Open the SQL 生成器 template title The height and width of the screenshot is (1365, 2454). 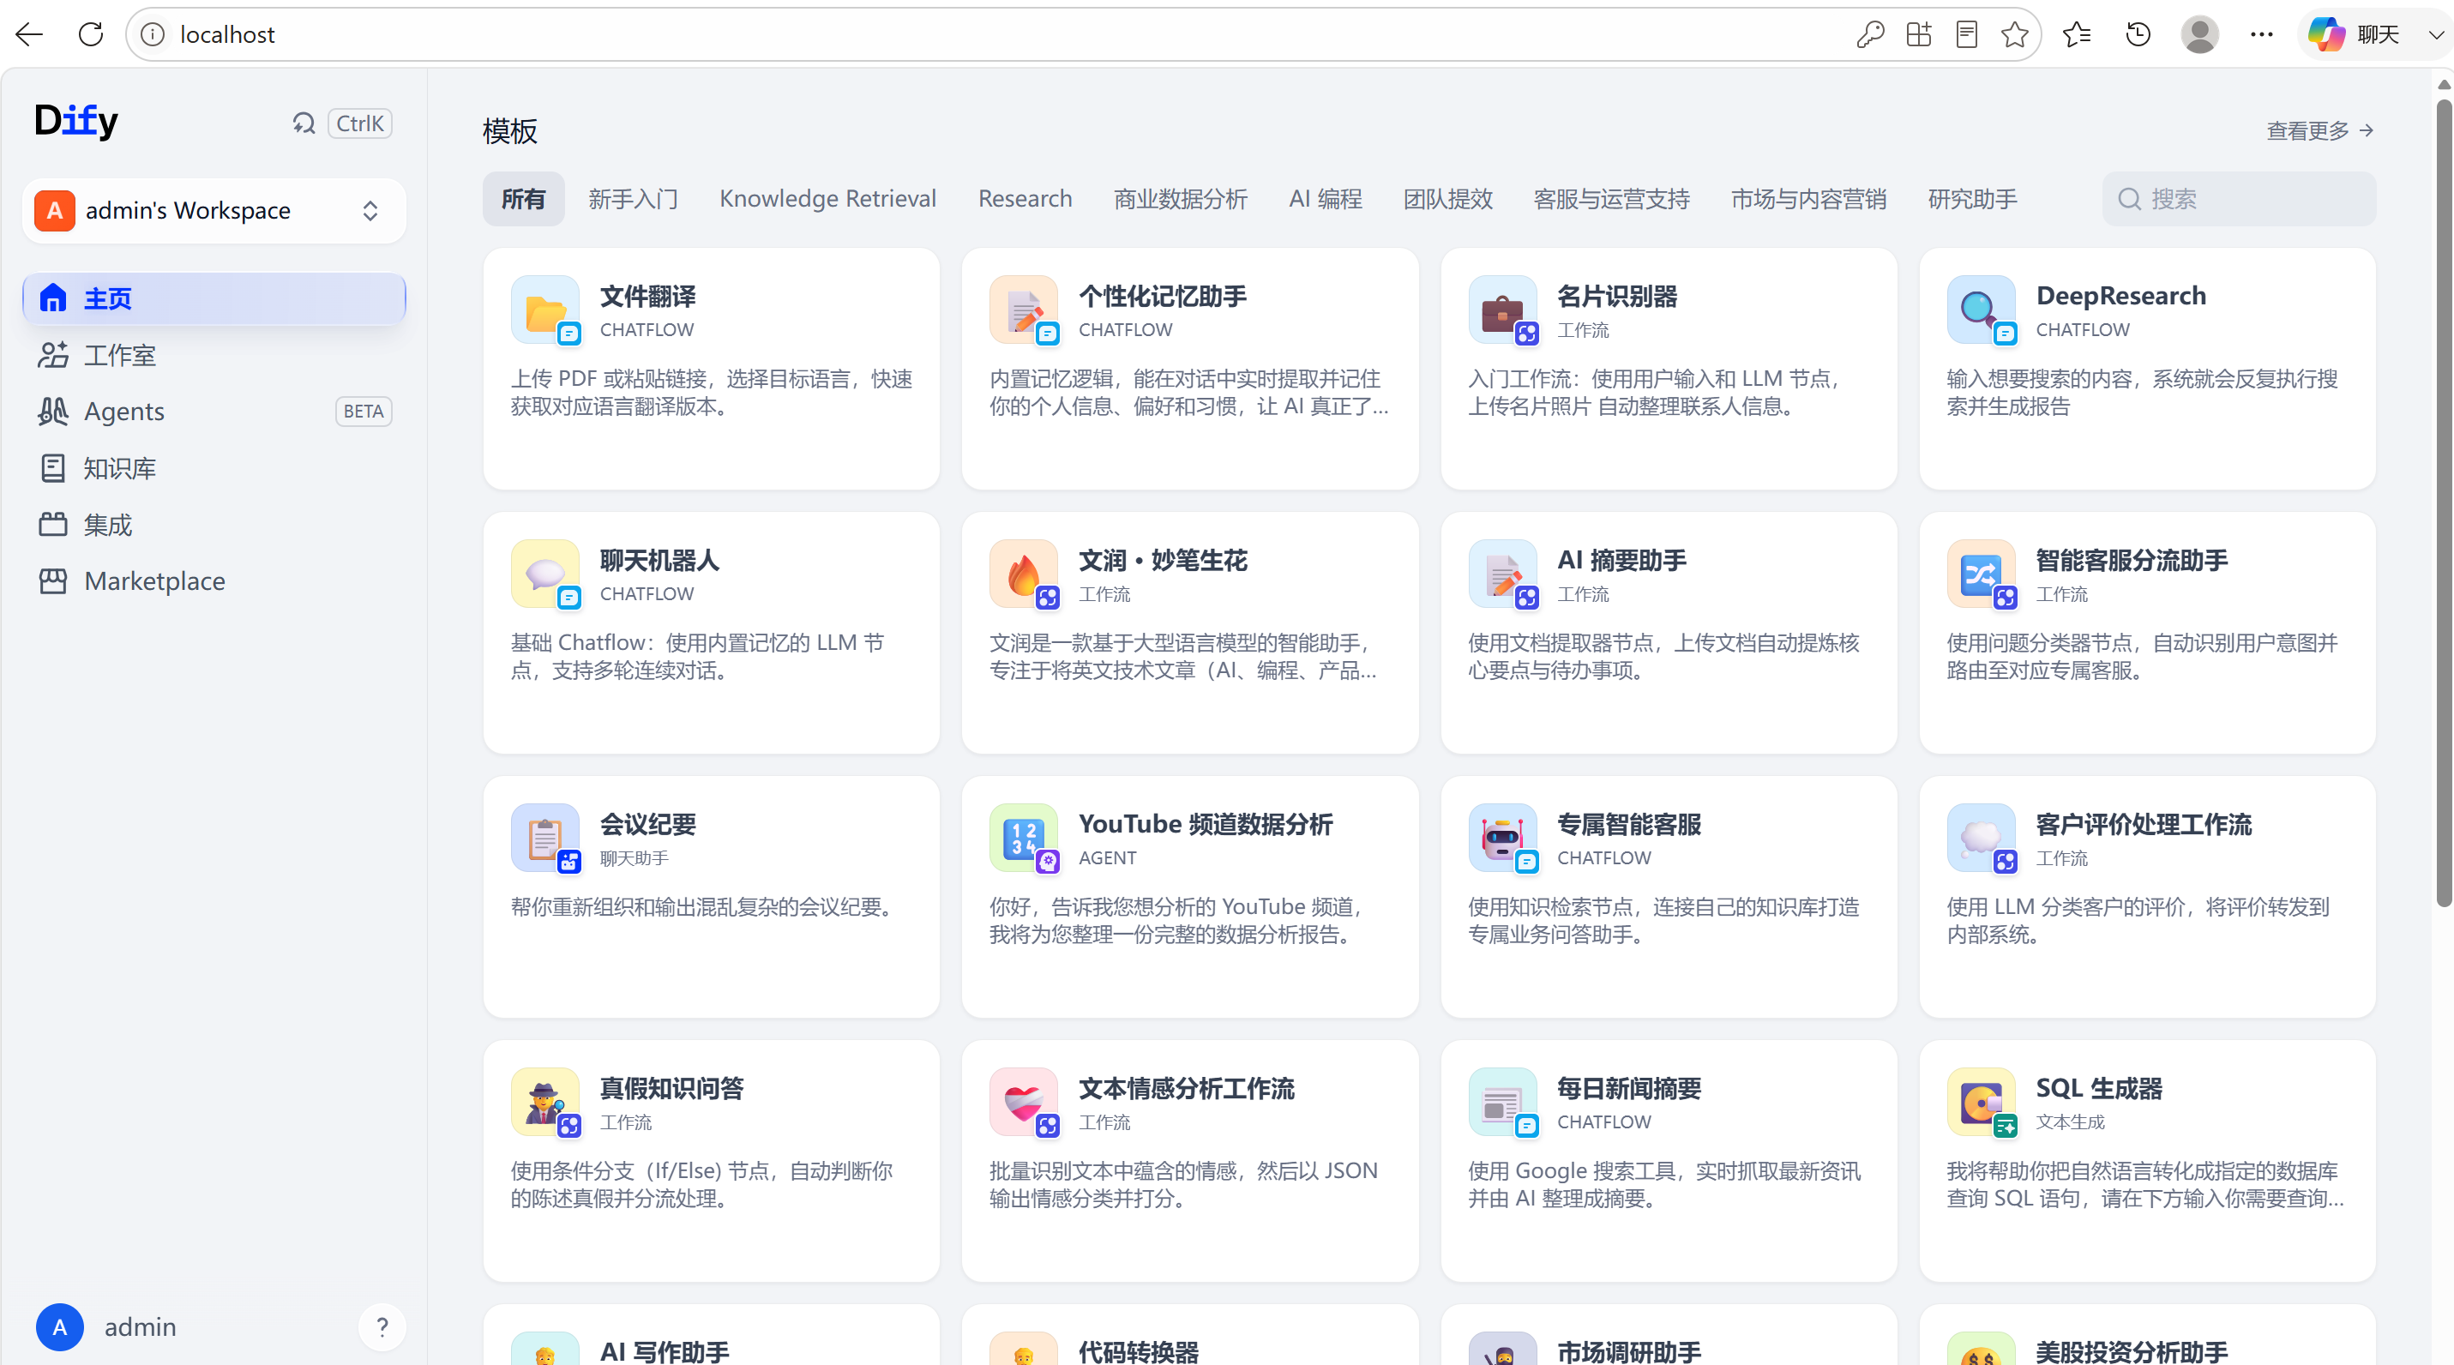(2099, 1088)
